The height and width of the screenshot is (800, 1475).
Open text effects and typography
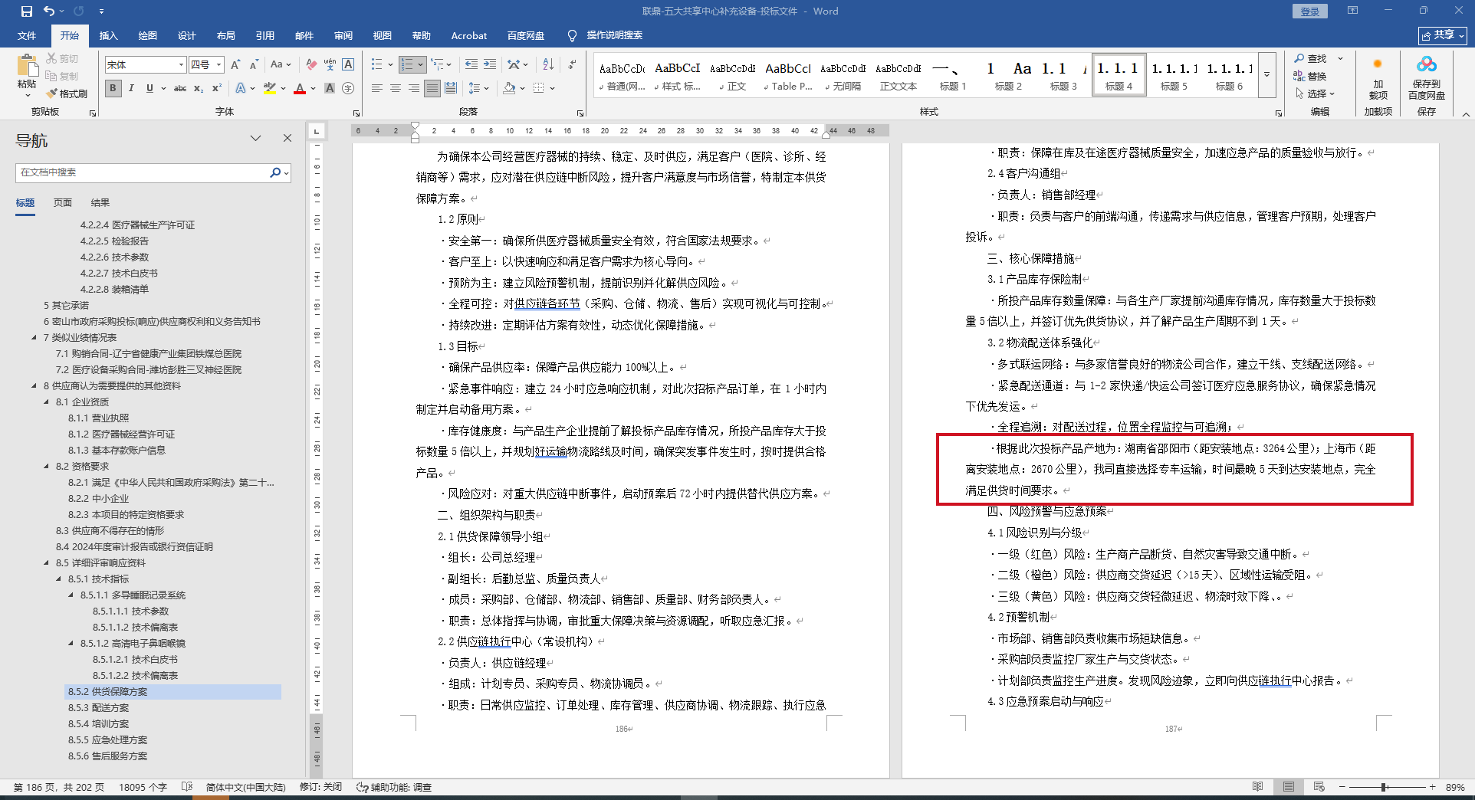tap(241, 88)
